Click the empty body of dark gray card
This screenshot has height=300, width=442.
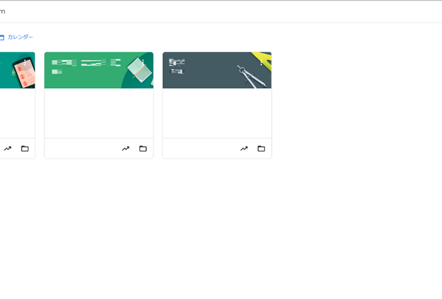[x=217, y=113]
